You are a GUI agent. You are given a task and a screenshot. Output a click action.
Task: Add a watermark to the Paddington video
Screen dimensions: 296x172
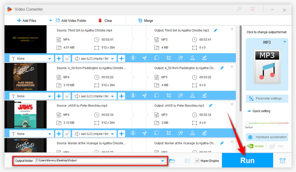point(193,96)
